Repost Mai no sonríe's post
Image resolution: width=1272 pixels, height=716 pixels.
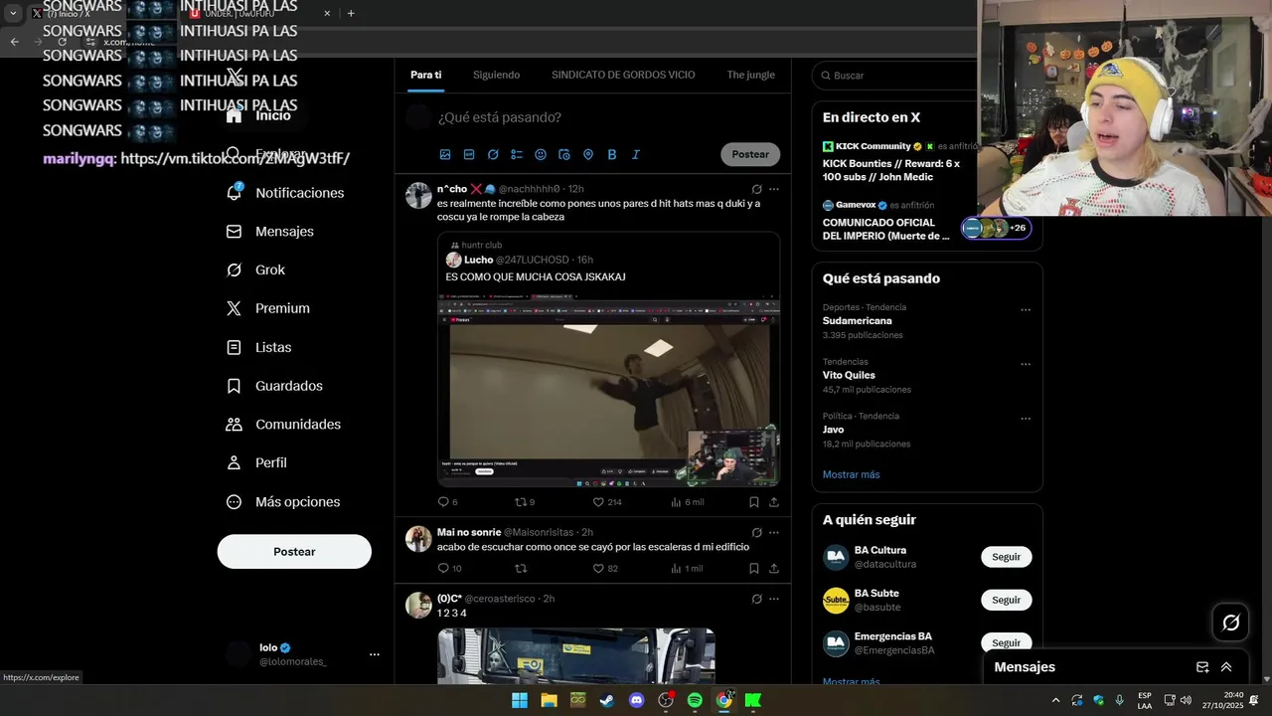coord(521,569)
